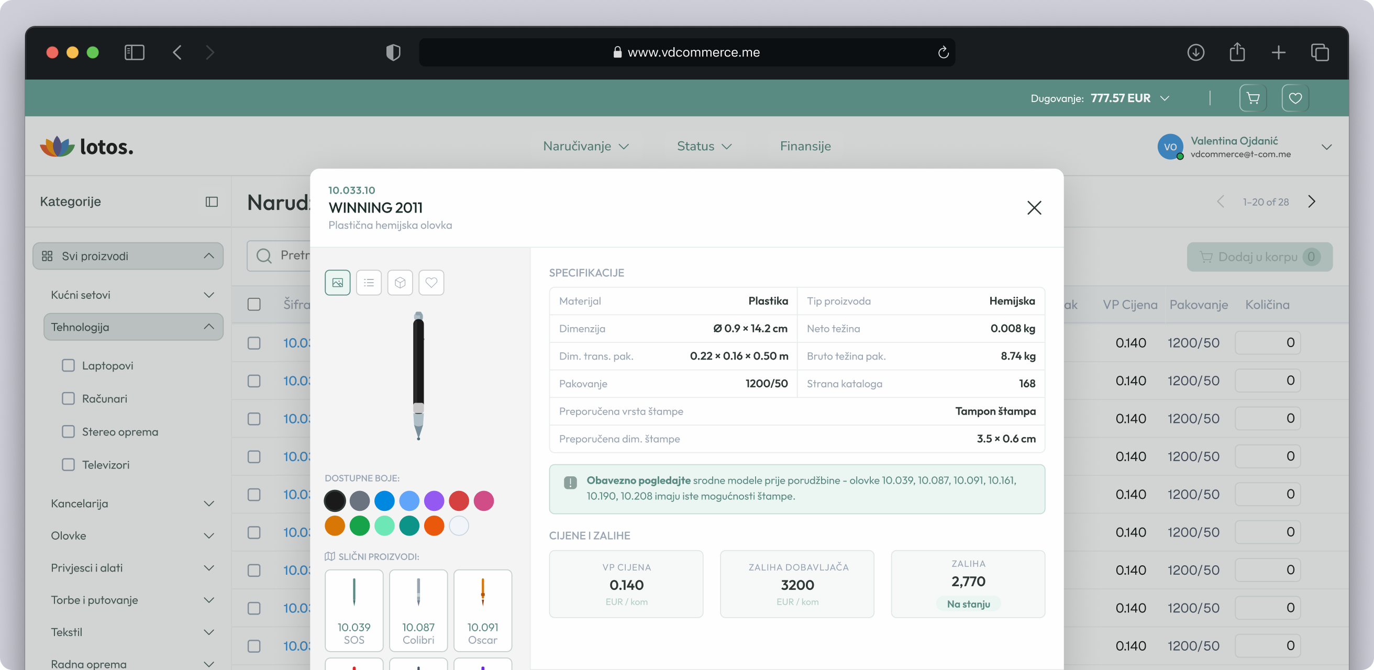Viewport: 1374px width, 670px height.
Task: Click the lock icon in address bar
Action: point(617,52)
